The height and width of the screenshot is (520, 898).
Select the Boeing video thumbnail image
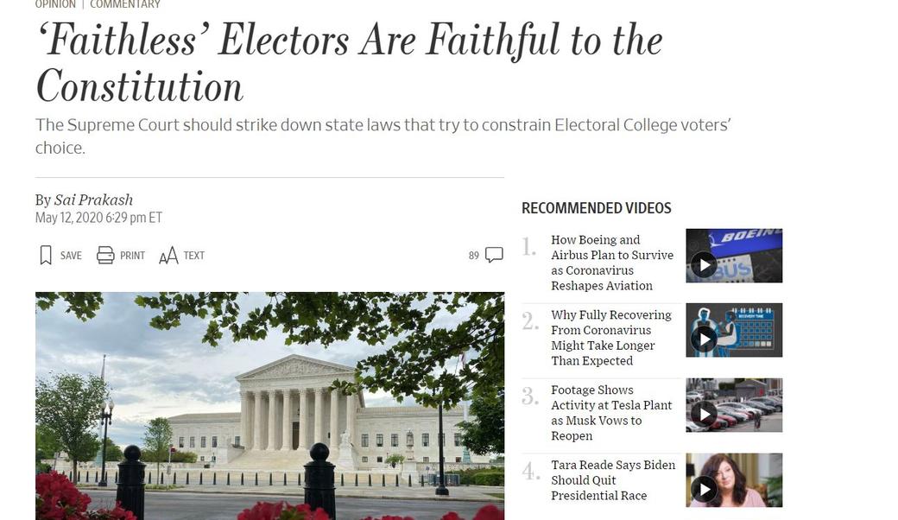pos(734,255)
